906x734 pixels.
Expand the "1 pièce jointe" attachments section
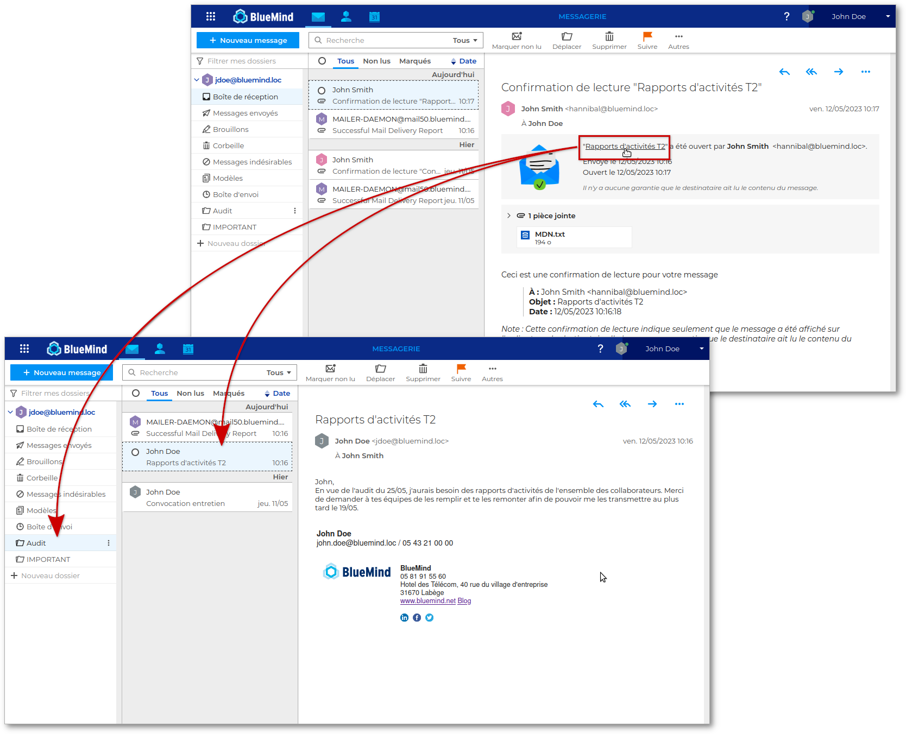509,216
